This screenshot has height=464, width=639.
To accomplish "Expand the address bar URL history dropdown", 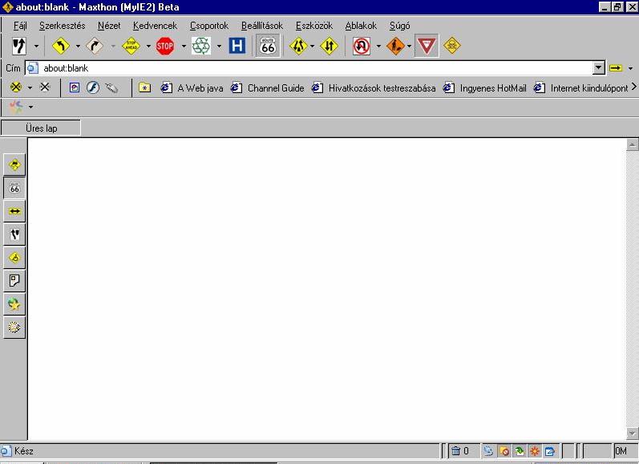I will (598, 67).
